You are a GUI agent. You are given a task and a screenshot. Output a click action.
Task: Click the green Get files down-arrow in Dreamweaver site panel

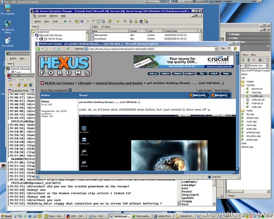[x=243, y=60]
